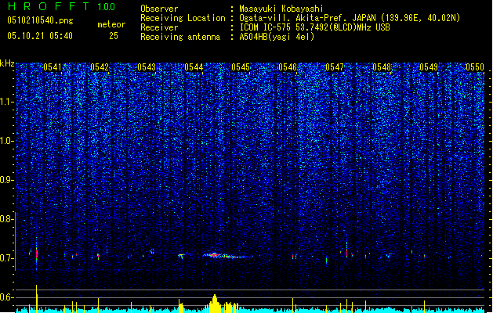Image resolution: width=493 pixels, height=313 pixels.
Task: Select the antenna value A504HB(yagi 4el)
Action: coord(277,37)
